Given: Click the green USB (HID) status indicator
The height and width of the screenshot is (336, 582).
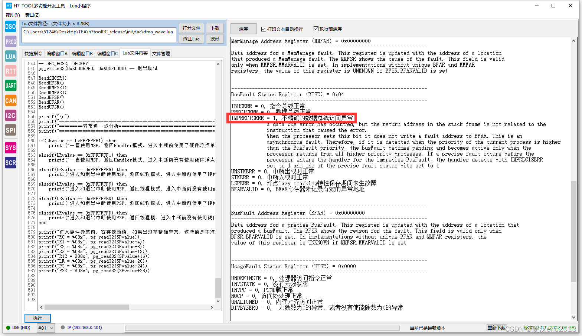Looking at the screenshot, I should (8, 327).
